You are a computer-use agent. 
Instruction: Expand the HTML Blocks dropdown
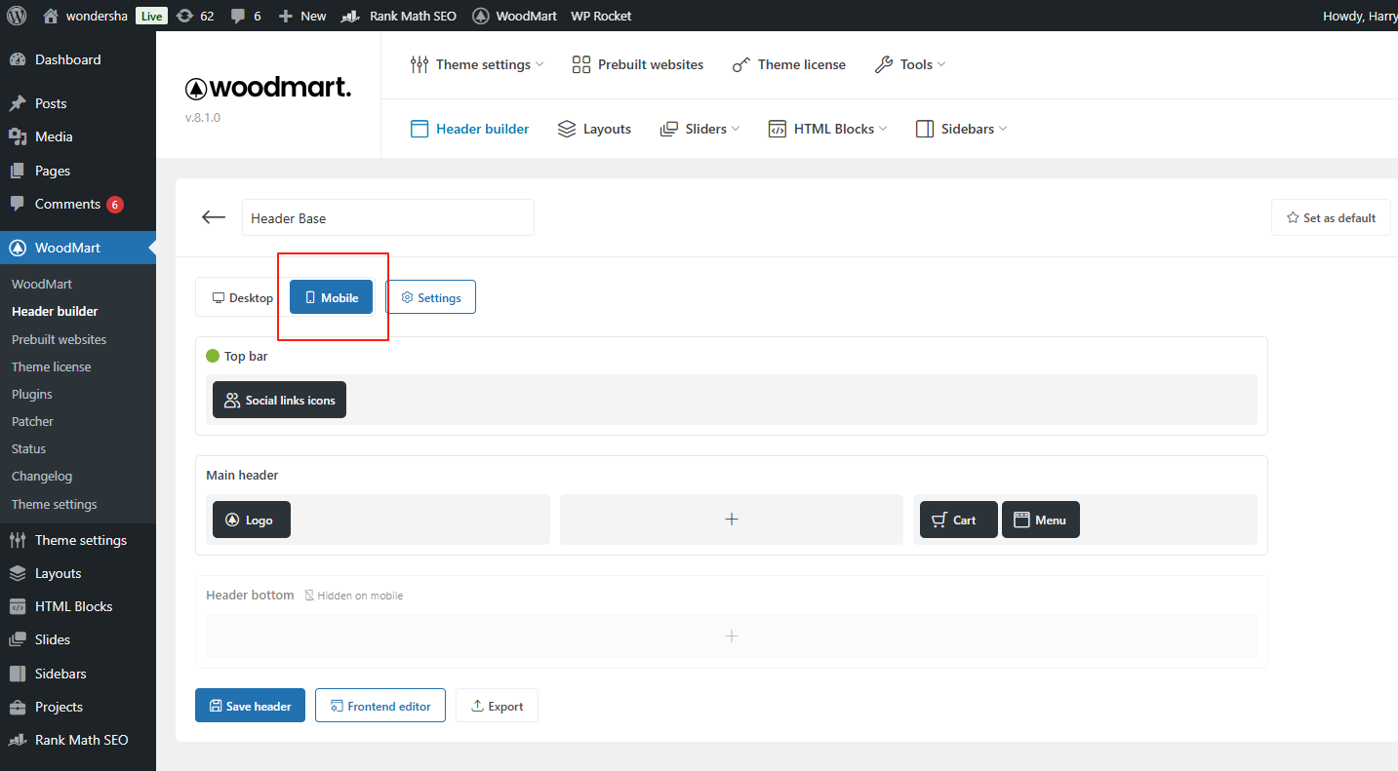[x=827, y=129]
